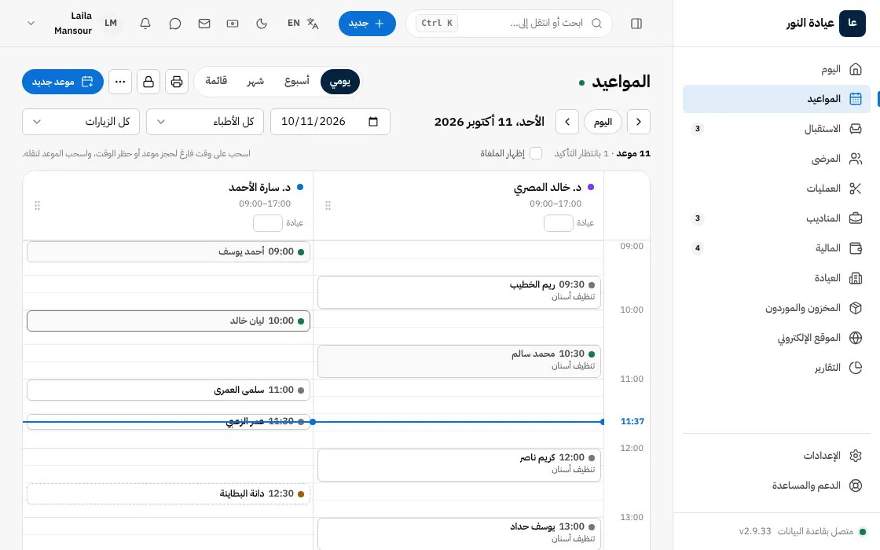Switch to أسبوع weekly view tab
This screenshot has width=880, height=550.
tap(297, 82)
